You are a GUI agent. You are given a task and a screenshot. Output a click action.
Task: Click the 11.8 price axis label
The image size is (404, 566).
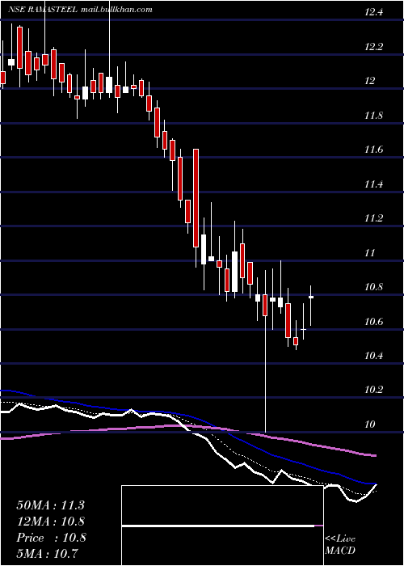pyautogui.click(x=373, y=116)
